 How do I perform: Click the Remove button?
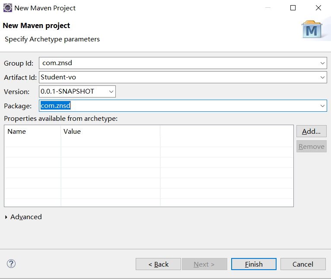[312, 146]
